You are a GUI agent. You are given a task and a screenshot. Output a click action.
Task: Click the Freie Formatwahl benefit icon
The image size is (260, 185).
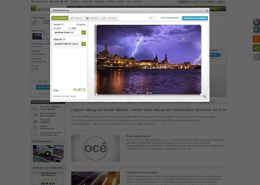[35, 115]
